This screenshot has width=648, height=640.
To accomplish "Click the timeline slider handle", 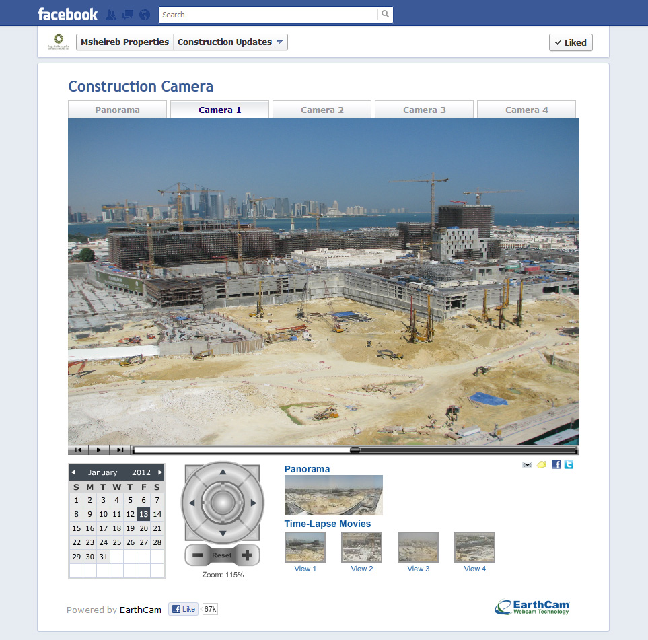I will point(355,450).
